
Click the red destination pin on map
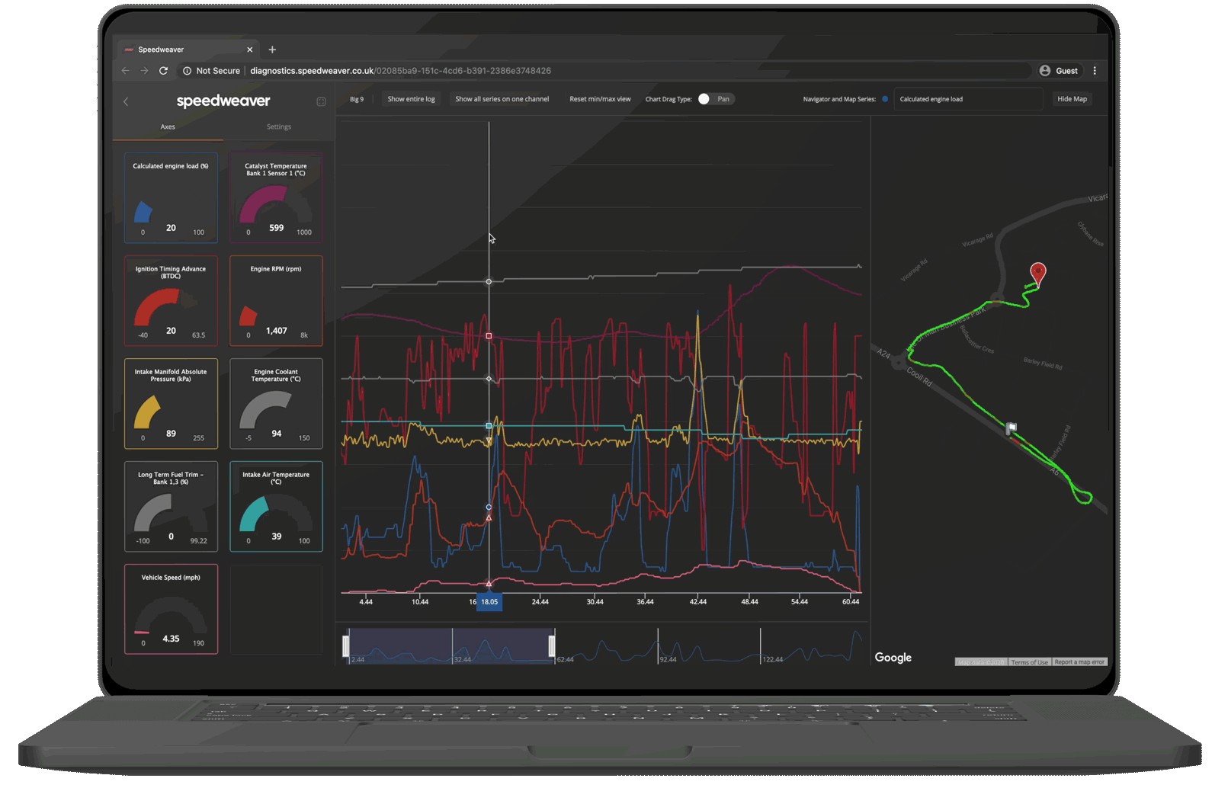pyautogui.click(x=1037, y=272)
